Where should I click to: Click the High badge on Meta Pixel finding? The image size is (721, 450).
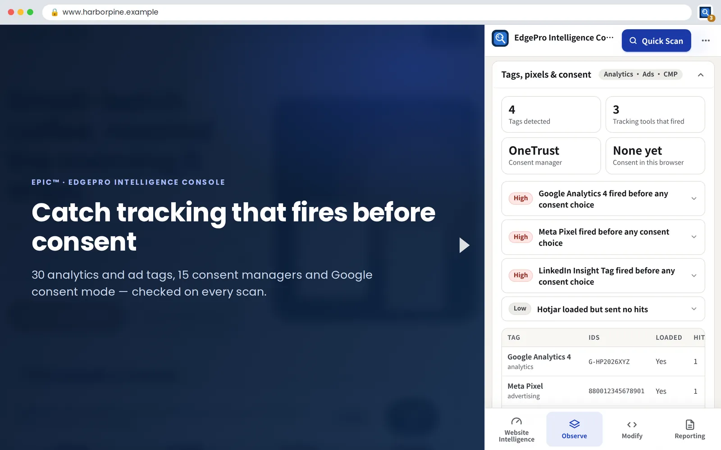tap(520, 237)
